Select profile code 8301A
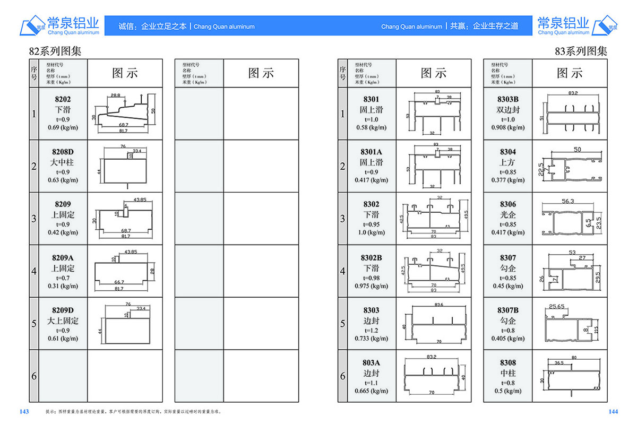This screenshot has width=637, height=433. 372,152
